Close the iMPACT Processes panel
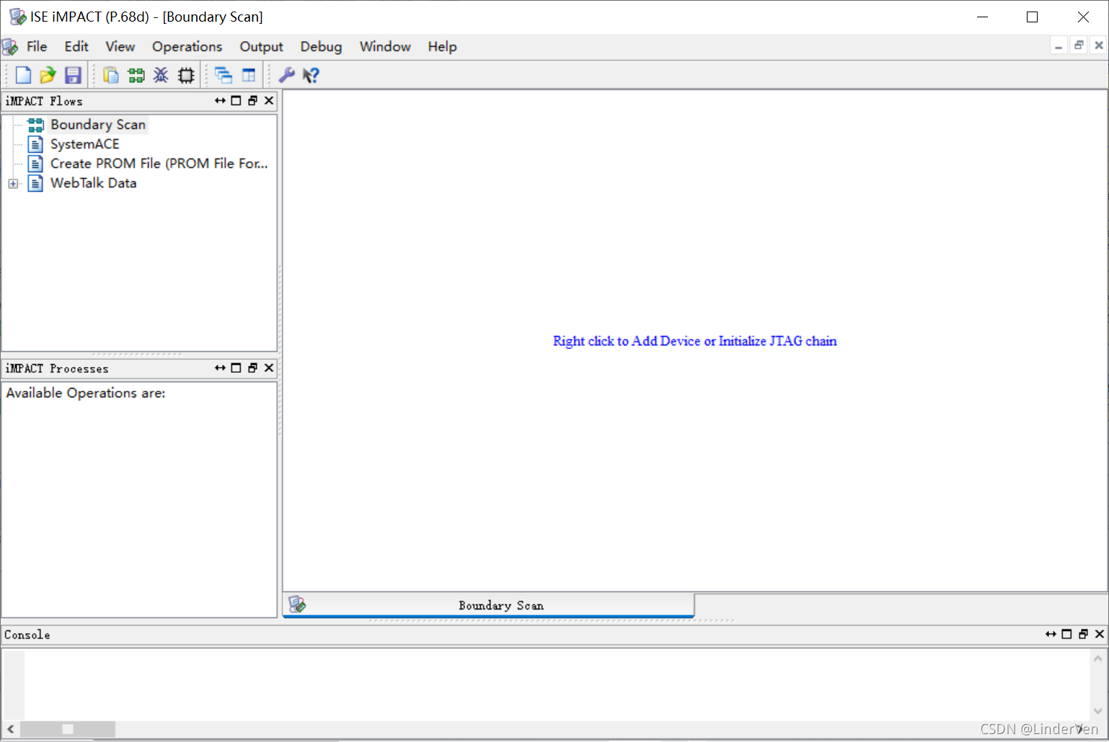This screenshot has height=742, width=1109. tap(269, 368)
